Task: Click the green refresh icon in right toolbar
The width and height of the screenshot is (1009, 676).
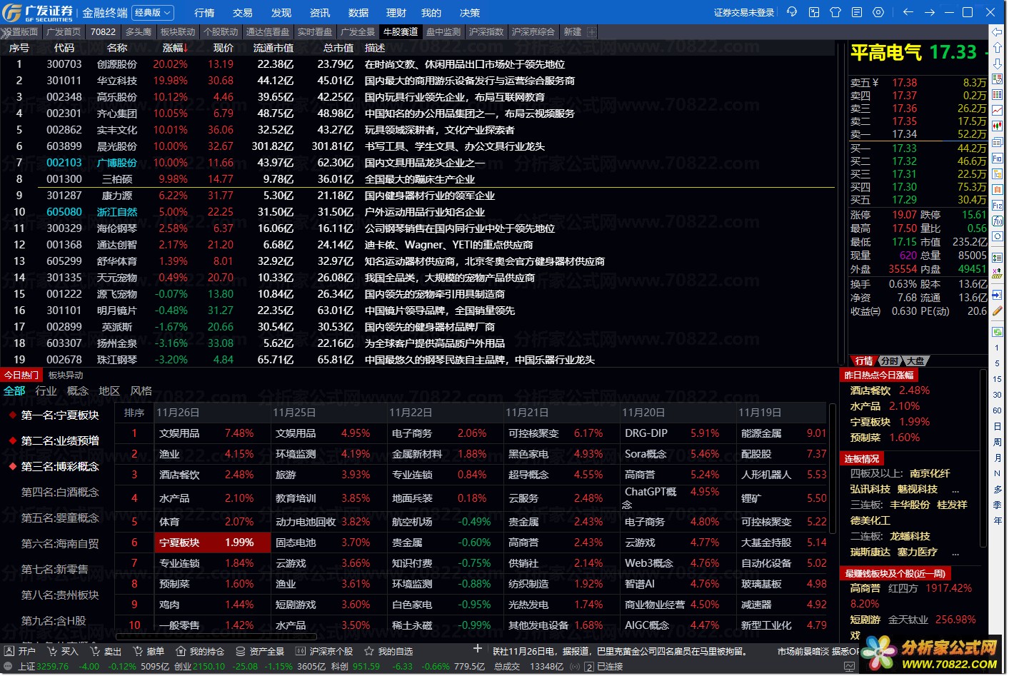Action: [998, 332]
